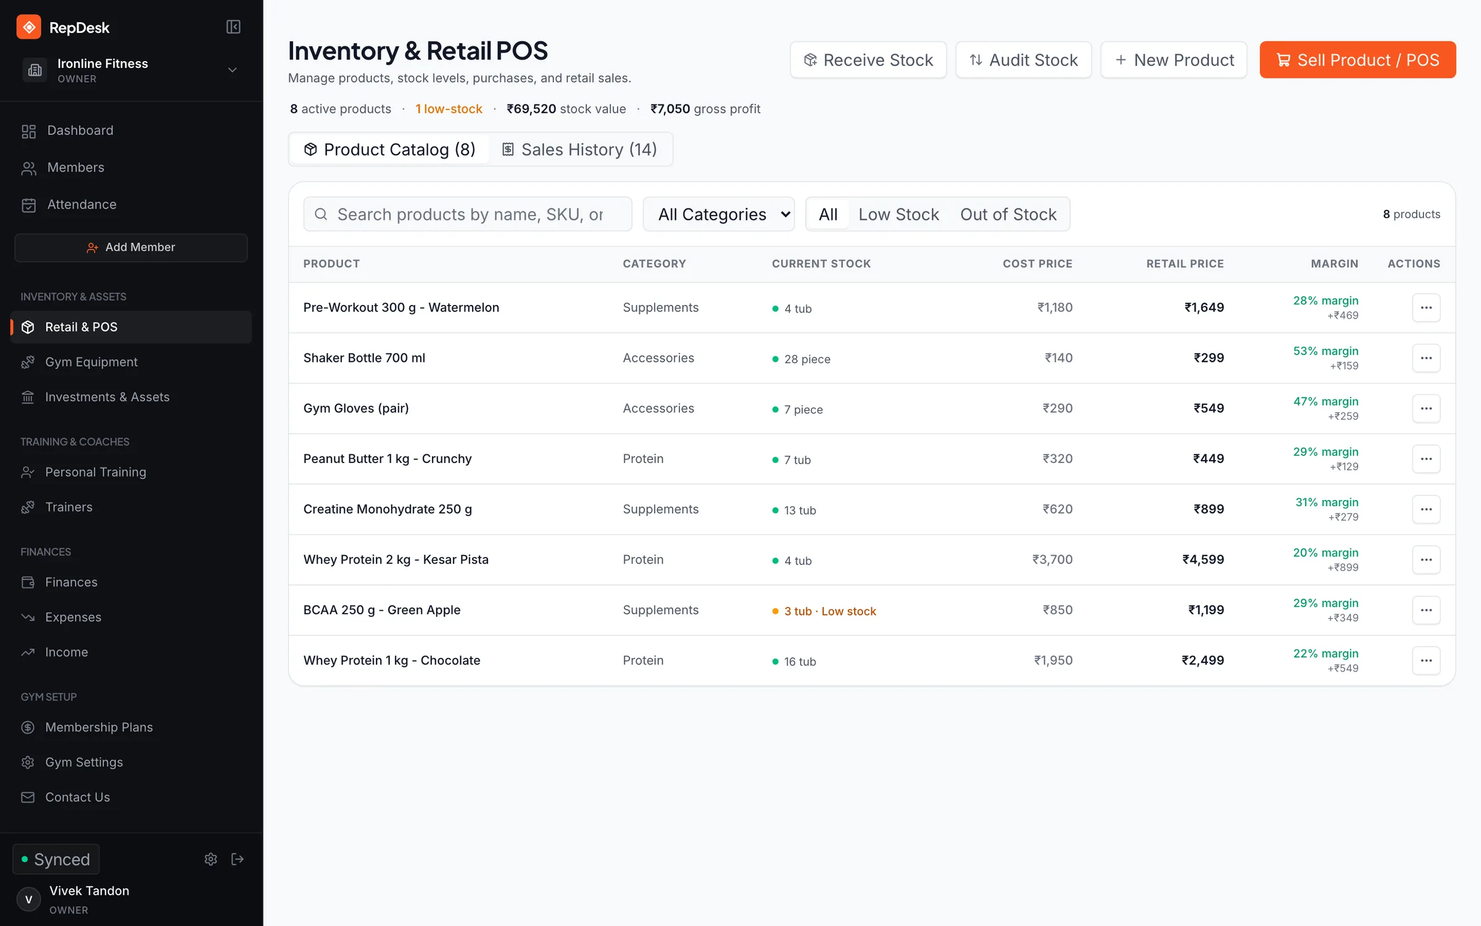The image size is (1481, 926).
Task: Click the Receive Stock button
Action: tap(868, 60)
